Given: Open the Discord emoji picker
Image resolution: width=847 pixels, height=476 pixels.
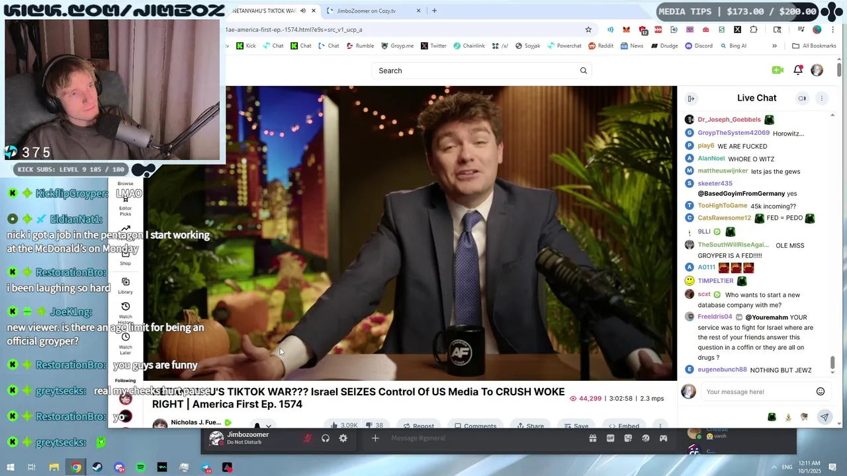Looking at the screenshot, I should [x=645, y=438].
